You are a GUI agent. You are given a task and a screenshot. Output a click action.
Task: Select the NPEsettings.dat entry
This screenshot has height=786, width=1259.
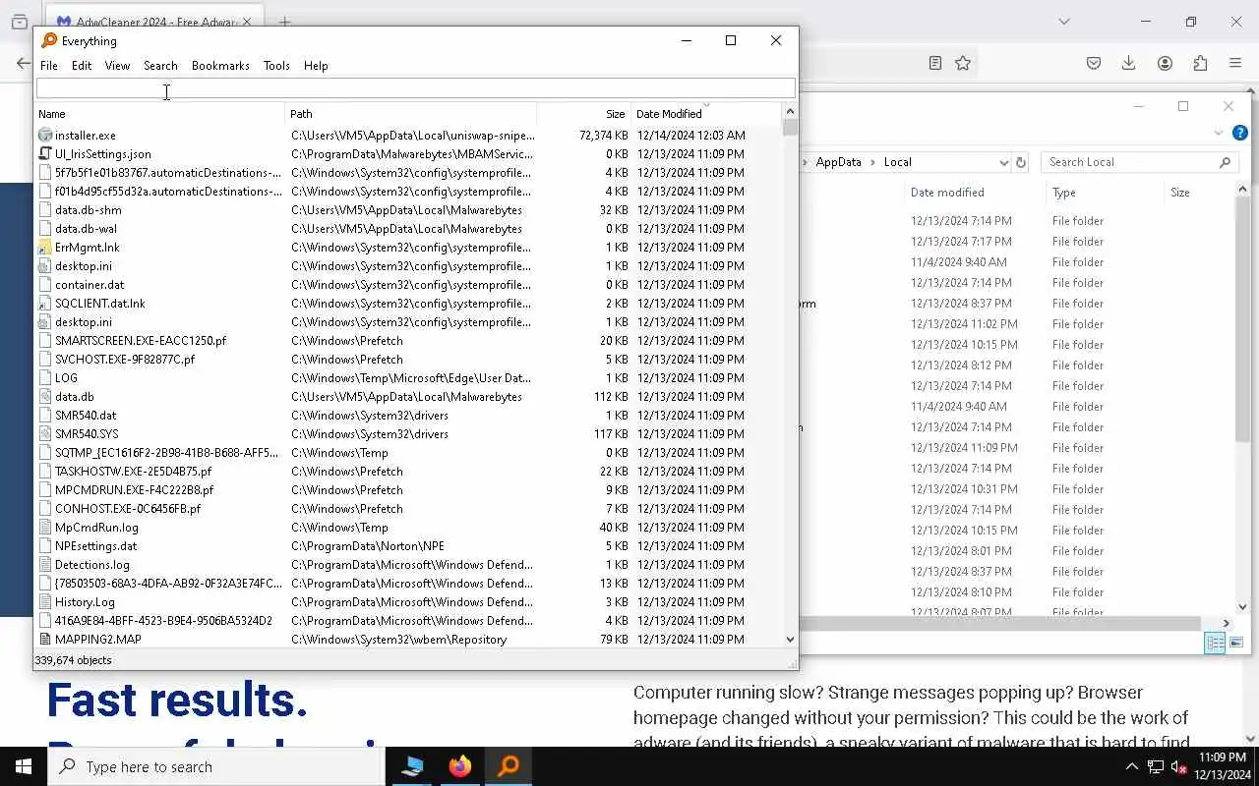point(96,546)
